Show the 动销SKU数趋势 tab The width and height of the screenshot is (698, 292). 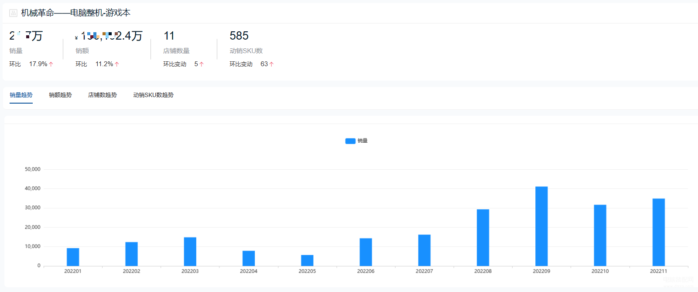pyautogui.click(x=153, y=95)
